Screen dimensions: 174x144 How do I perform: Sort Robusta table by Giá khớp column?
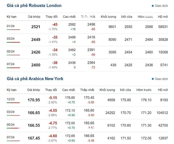(34, 17)
